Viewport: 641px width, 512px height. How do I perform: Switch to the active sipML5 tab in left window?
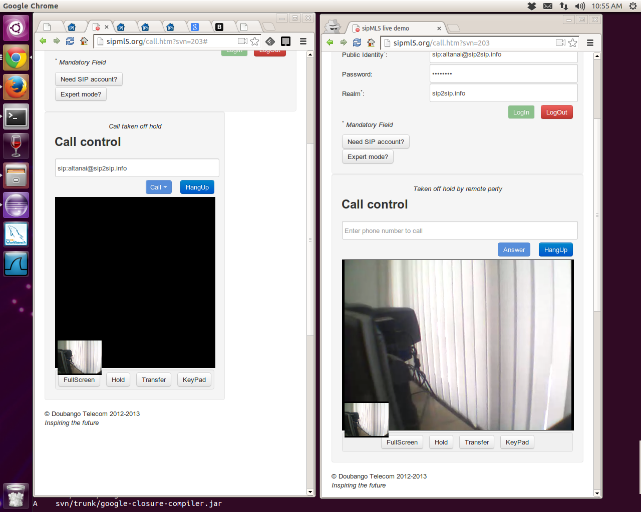pos(100,27)
